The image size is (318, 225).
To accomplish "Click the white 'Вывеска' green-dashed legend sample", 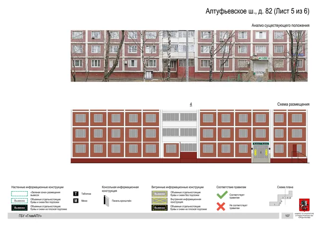I will (x=19, y=201).
